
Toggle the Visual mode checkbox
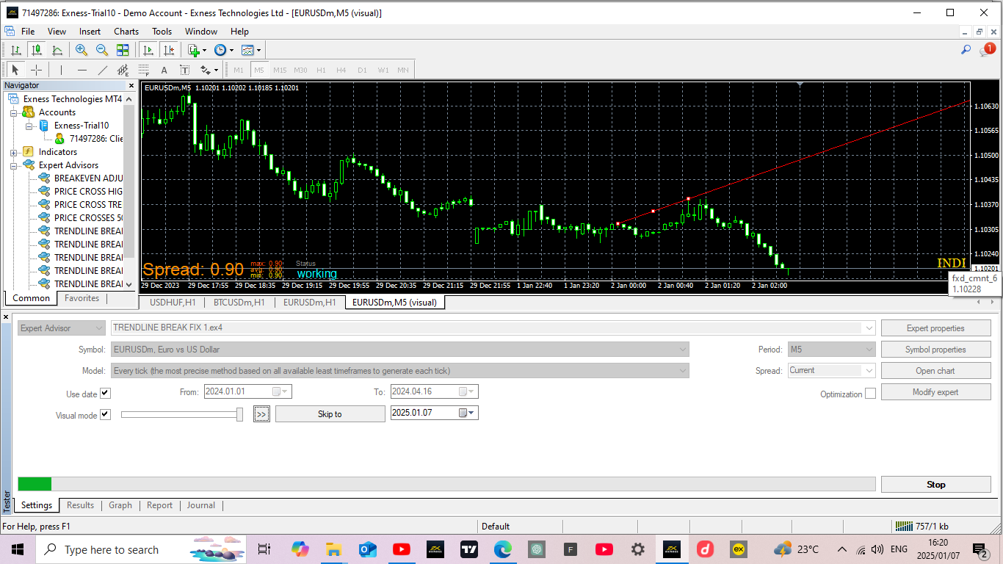click(x=105, y=415)
